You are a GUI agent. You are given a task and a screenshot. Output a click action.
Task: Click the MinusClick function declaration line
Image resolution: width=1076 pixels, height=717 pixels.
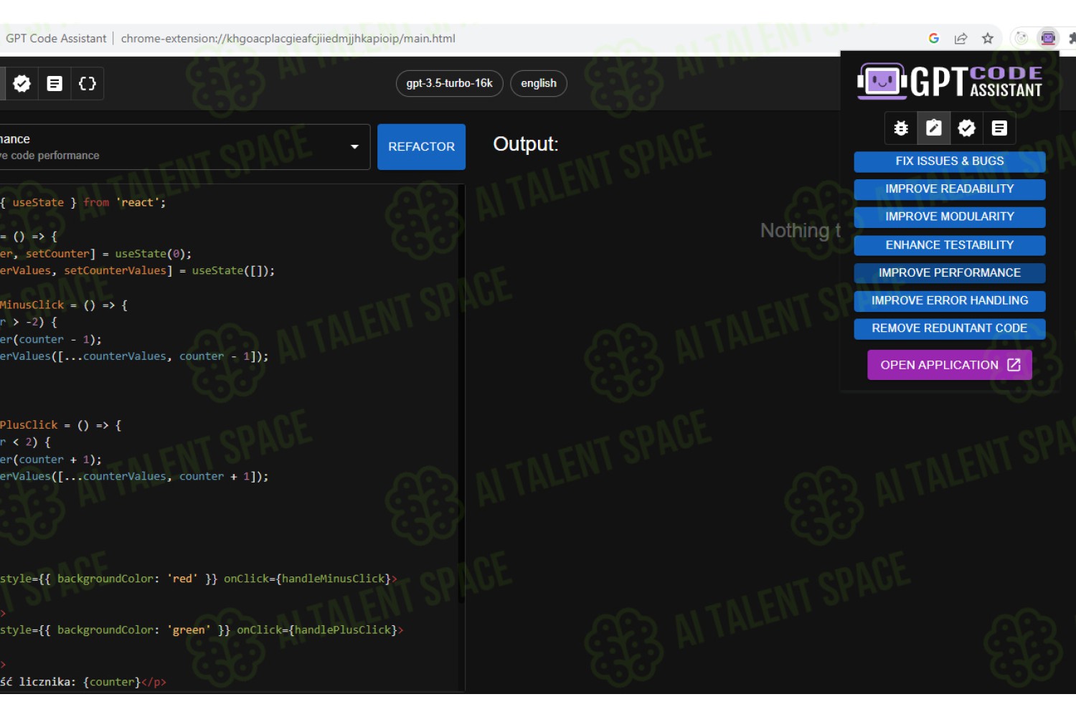click(65, 305)
